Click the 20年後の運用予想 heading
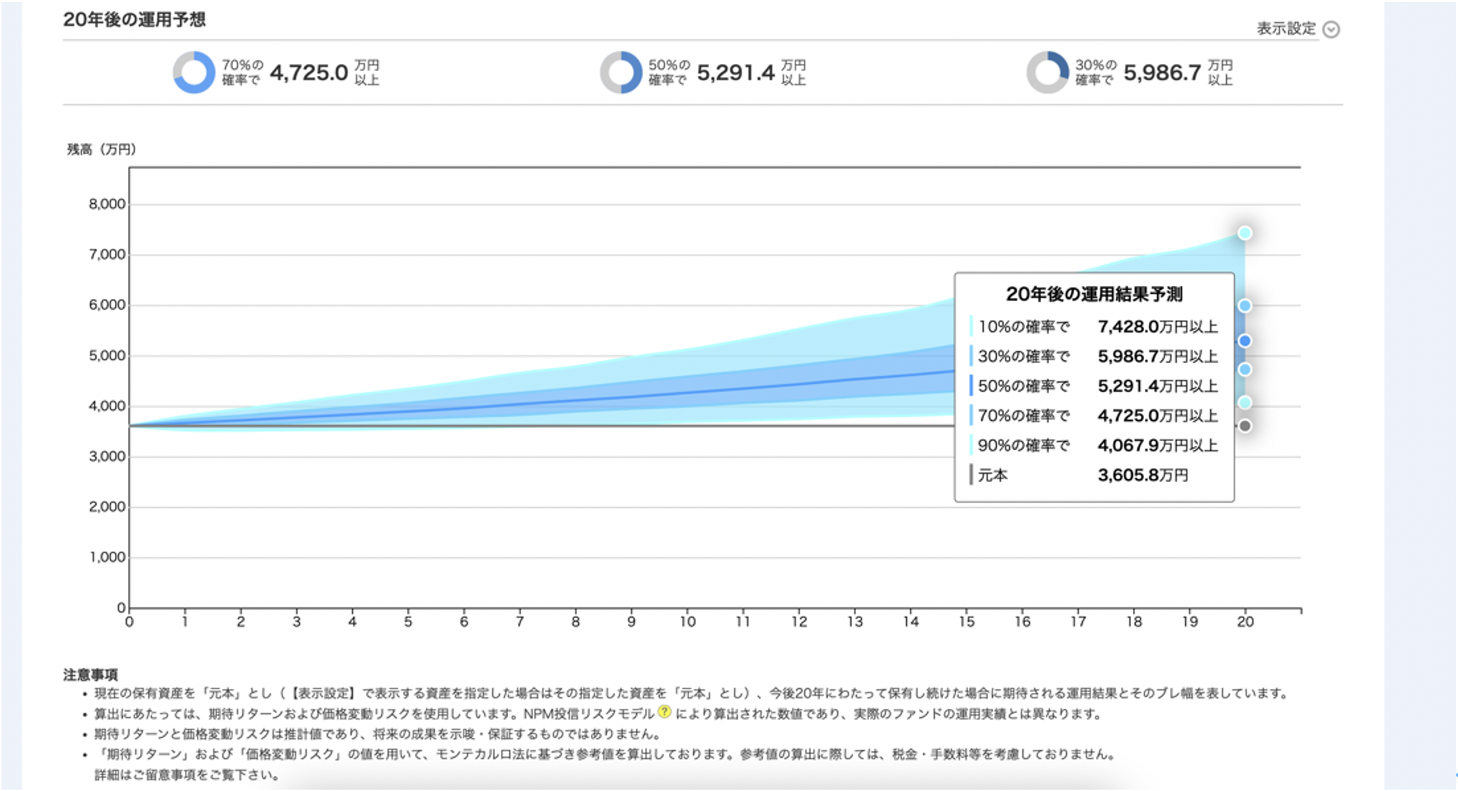The image size is (1458, 791). click(x=134, y=19)
